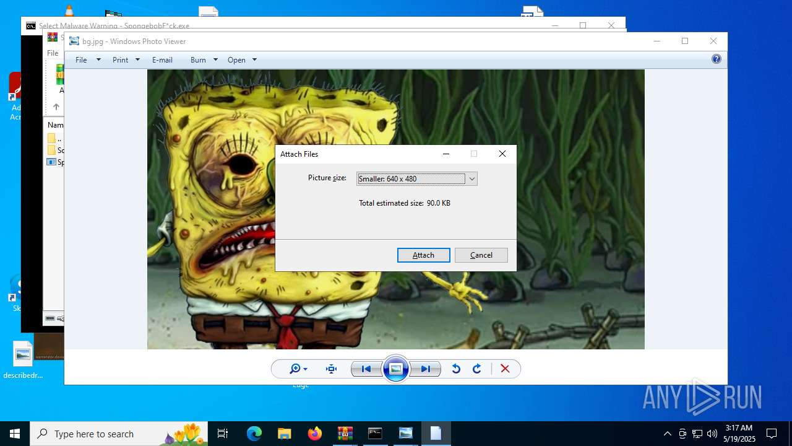Screen dimensions: 792x446
Task: Open the zoom magnifier control
Action: click(x=298, y=369)
